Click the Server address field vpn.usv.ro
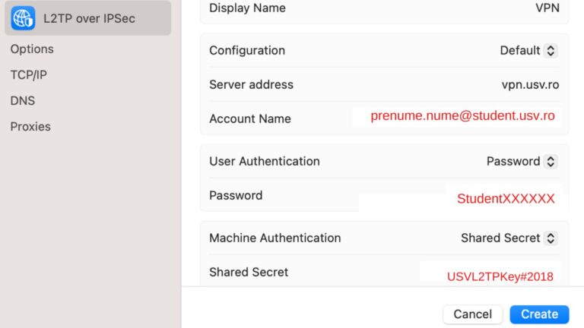Screen dimensions: 584x328 [530, 85]
